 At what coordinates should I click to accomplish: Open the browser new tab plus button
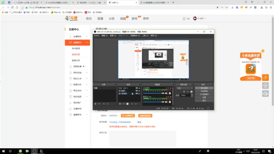click(173, 2)
